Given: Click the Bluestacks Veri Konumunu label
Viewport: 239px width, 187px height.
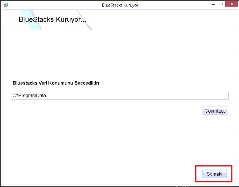Looking at the screenshot, I should (x=56, y=83).
